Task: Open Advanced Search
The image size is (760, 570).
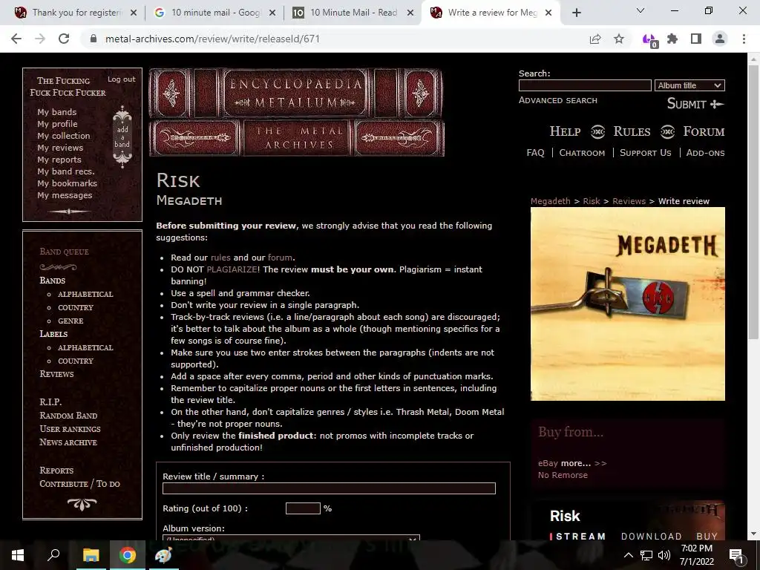Action: pos(558,100)
